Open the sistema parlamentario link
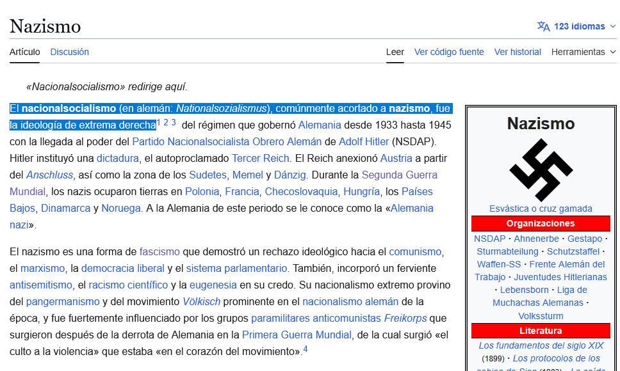This screenshot has width=620, height=371. coord(236,269)
